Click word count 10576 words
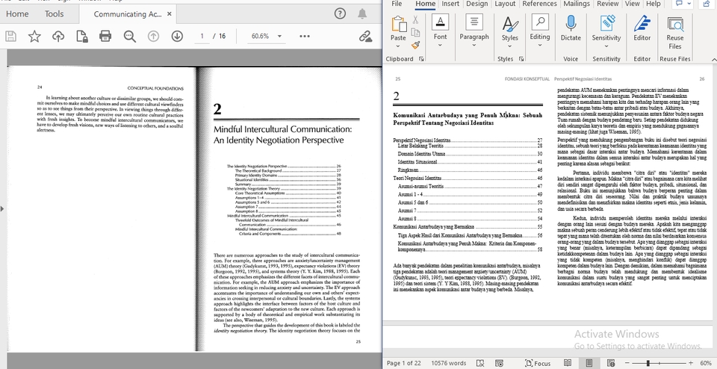Viewport: 717px width, 369px height. click(447, 363)
